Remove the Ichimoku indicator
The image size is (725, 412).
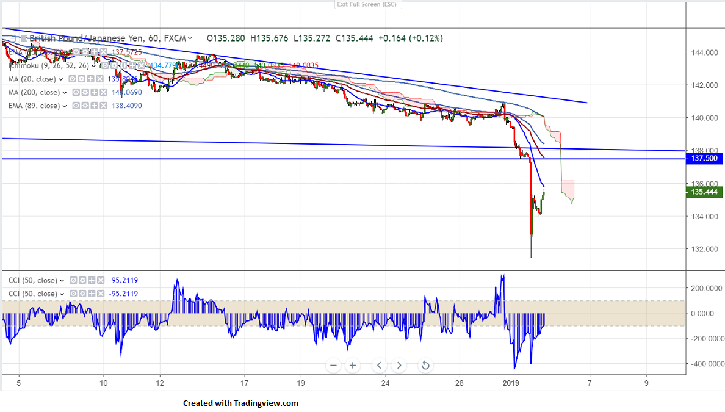[x=142, y=66]
